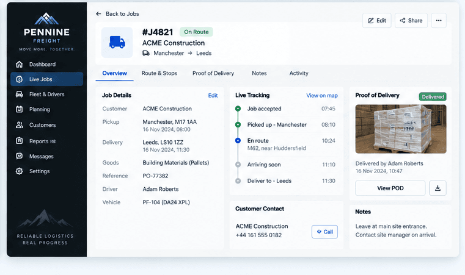Click the Deliver to - Leeds marker
The width and height of the screenshot is (465, 275).
click(238, 181)
